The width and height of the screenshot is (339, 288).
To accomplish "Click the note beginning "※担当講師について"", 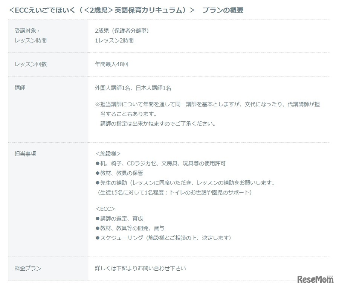I will click(207, 104).
